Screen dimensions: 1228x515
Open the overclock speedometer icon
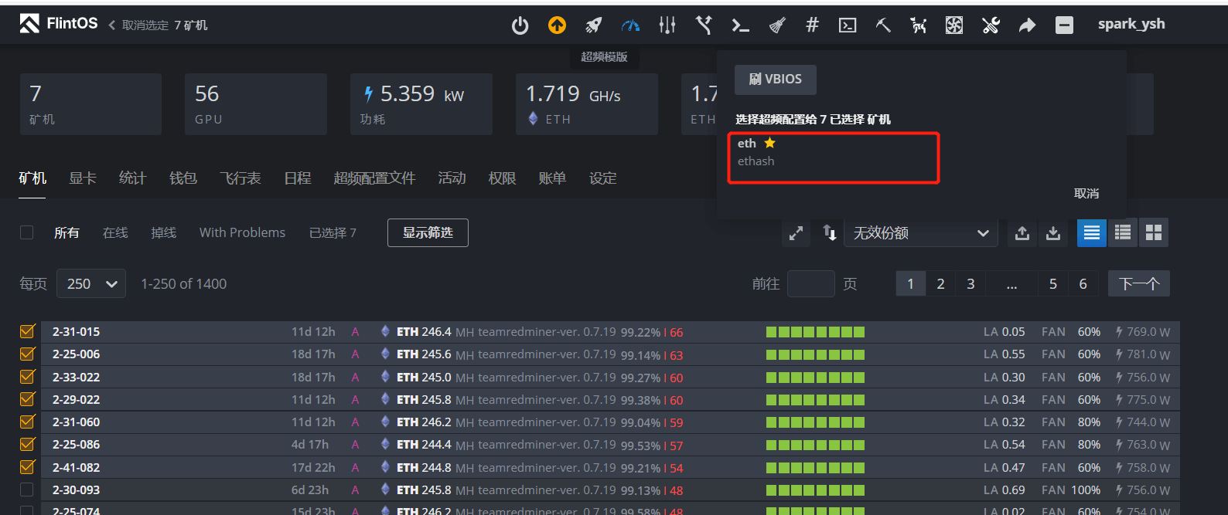[630, 25]
